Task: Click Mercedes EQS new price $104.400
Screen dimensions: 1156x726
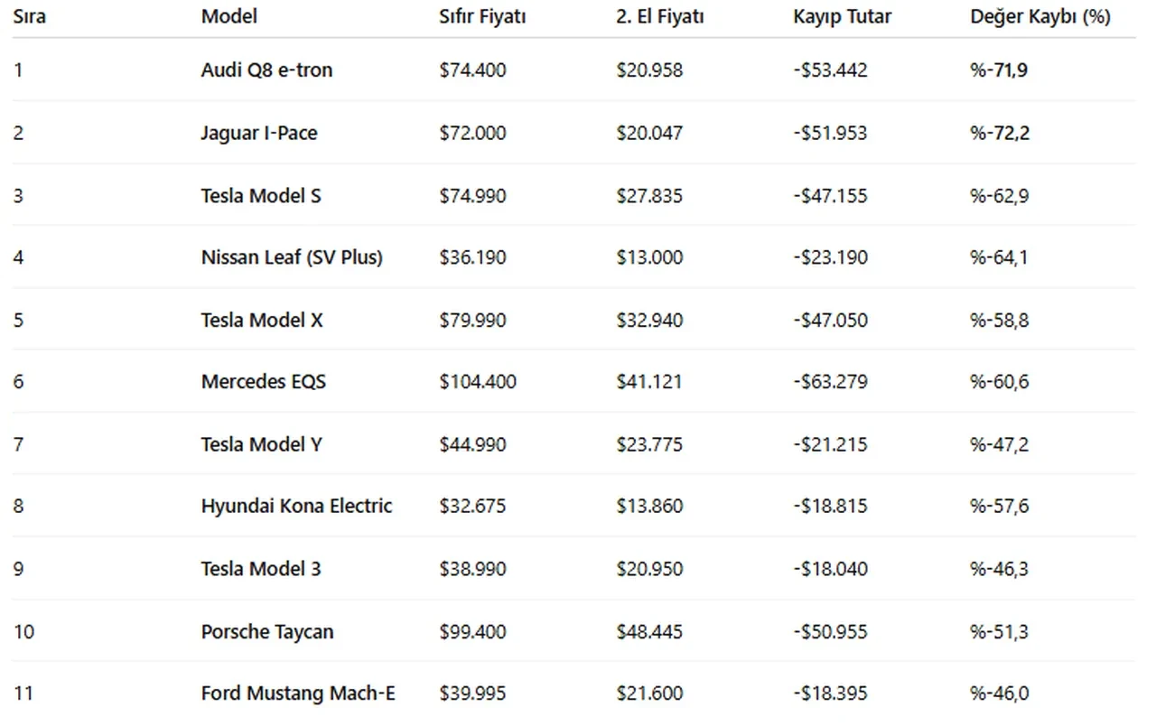Action: [x=478, y=381]
